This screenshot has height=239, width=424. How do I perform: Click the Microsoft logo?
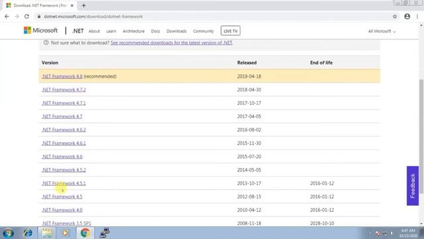click(x=40, y=31)
